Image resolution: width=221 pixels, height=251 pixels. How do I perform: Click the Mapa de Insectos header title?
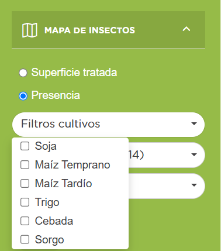[89, 30]
